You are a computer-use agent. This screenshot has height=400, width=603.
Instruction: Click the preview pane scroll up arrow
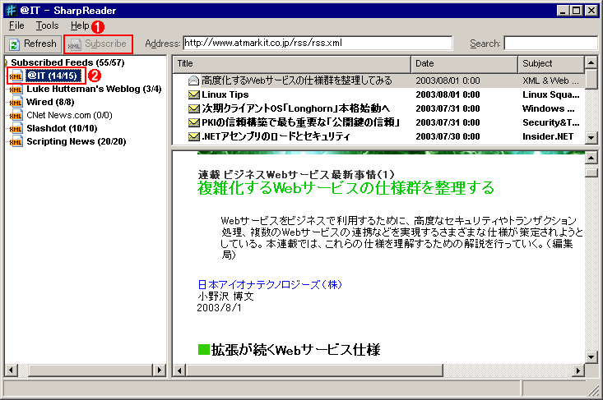point(591,158)
